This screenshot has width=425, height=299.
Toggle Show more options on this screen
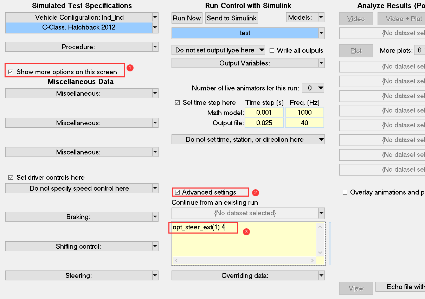coord(11,72)
